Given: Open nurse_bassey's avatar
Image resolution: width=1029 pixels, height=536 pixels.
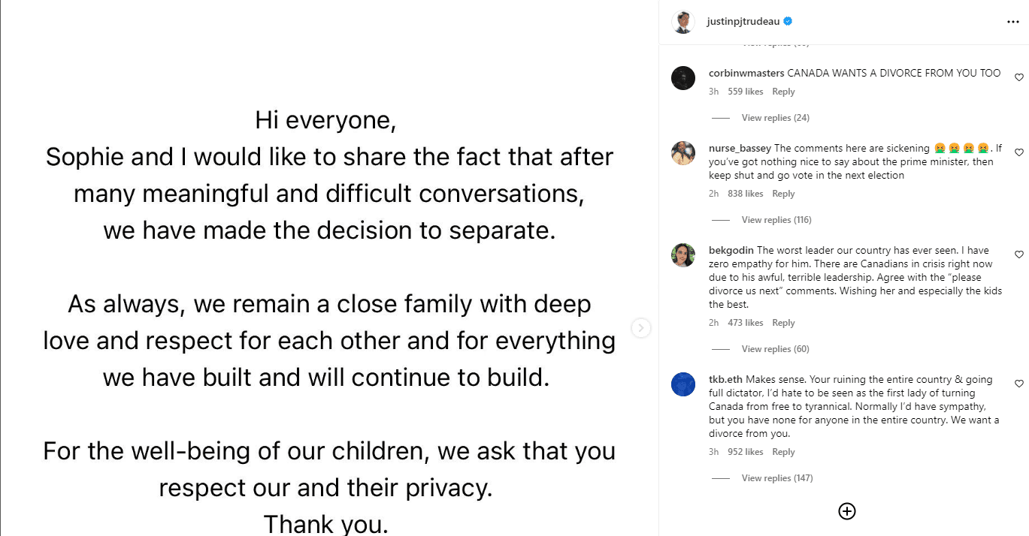Looking at the screenshot, I should pos(683,153).
